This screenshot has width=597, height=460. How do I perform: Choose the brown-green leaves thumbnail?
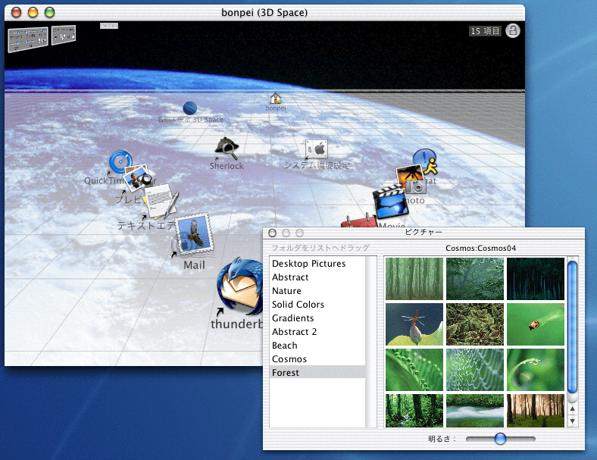(x=475, y=324)
